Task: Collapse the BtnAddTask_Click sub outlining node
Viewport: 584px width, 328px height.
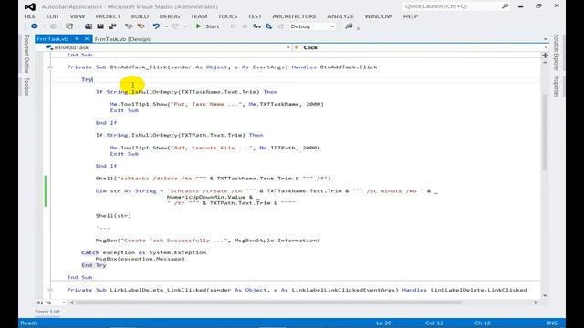Action: point(50,67)
